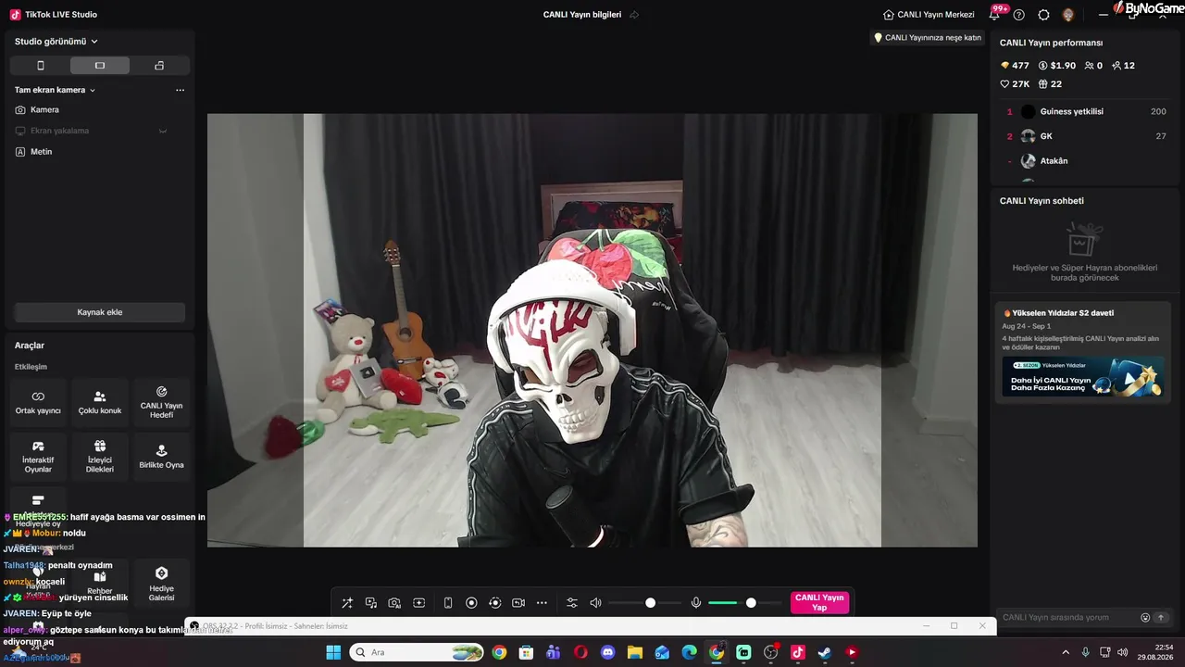Mute the microphone

[x=696, y=603]
